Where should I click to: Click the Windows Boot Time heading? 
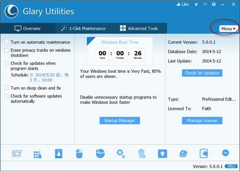point(120,42)
